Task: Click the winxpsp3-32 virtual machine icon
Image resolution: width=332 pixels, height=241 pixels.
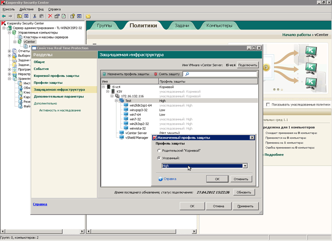Action: coord(126,110)
